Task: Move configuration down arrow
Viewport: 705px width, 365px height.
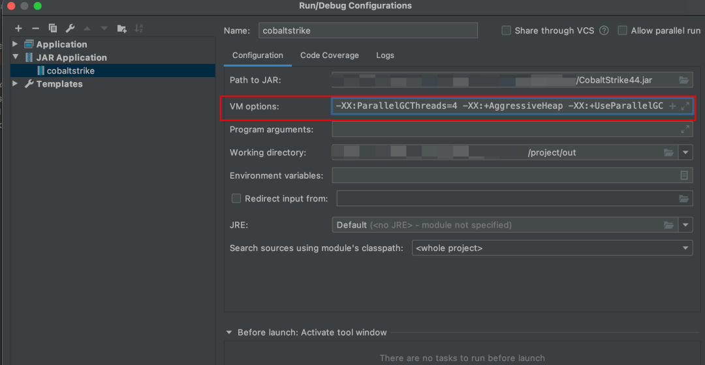Action: pyautogui.click(x=104, y=28)
